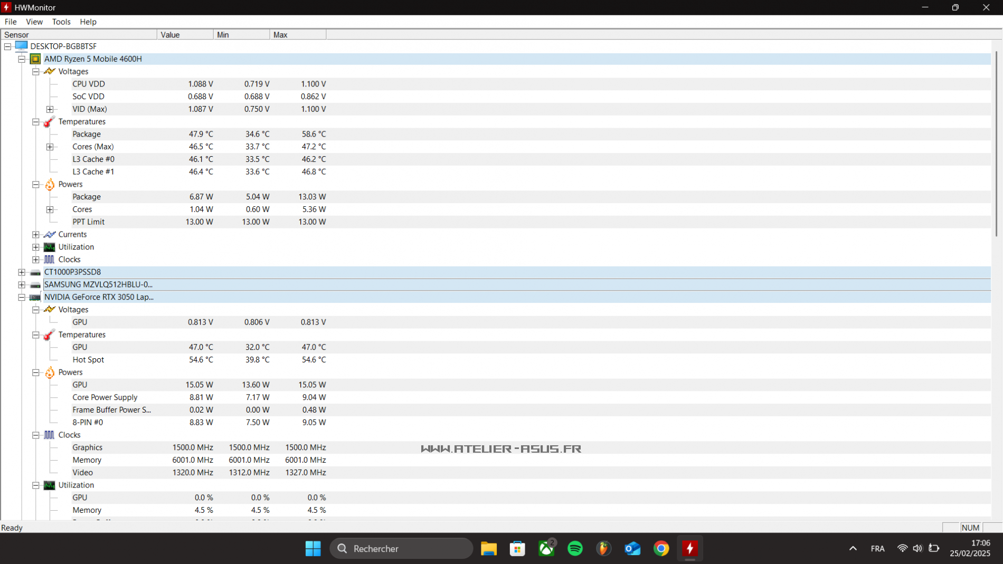Screen dimensions: 1003x564
Task: Open the View menu
Action: tap(34, 22)
